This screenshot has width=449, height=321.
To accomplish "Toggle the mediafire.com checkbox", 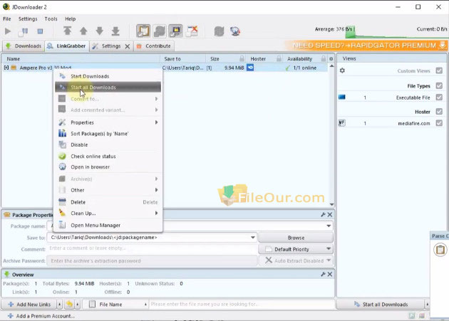I will [439, 123].
